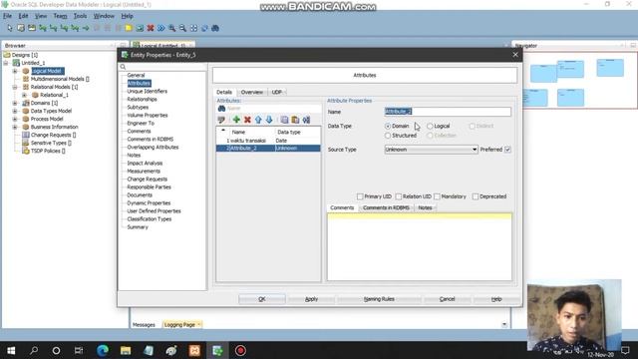Click the Find binoculars icon in main toolbar
Viewport: 638px width, 359px height.
(215, 28)
